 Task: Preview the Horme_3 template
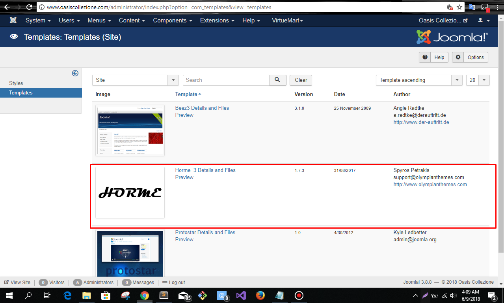[x=184, y=177]
